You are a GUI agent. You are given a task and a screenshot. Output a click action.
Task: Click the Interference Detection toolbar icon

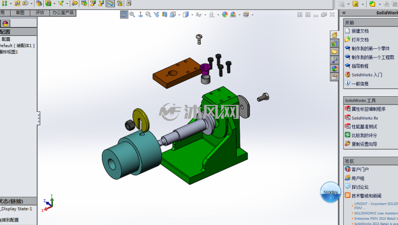(x=119, y=3)
